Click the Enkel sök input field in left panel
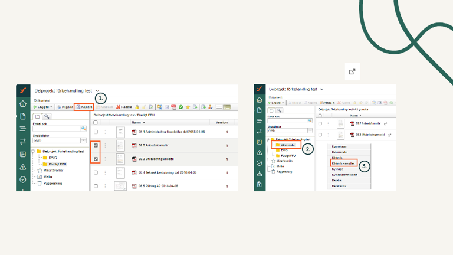Viewport: 453px width, 255px height. [x=55, y=128]
